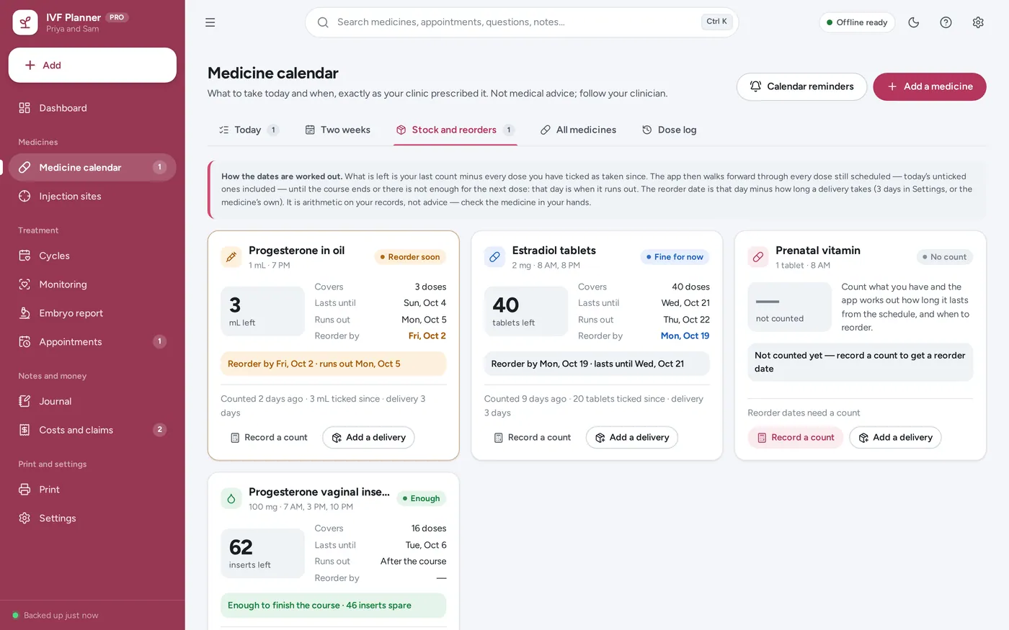The width and height of the screenshot is (1009, 630).
Task: Click the pencil icon on the Progesterone in oil card
Action: (231, 257)
